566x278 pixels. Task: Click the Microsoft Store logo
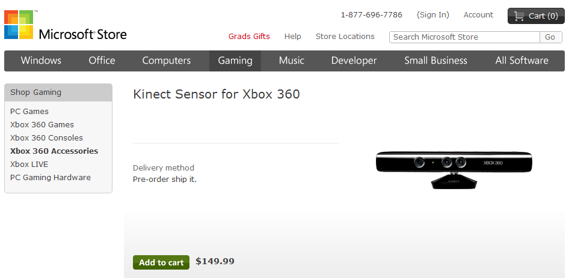coord(65,25)
